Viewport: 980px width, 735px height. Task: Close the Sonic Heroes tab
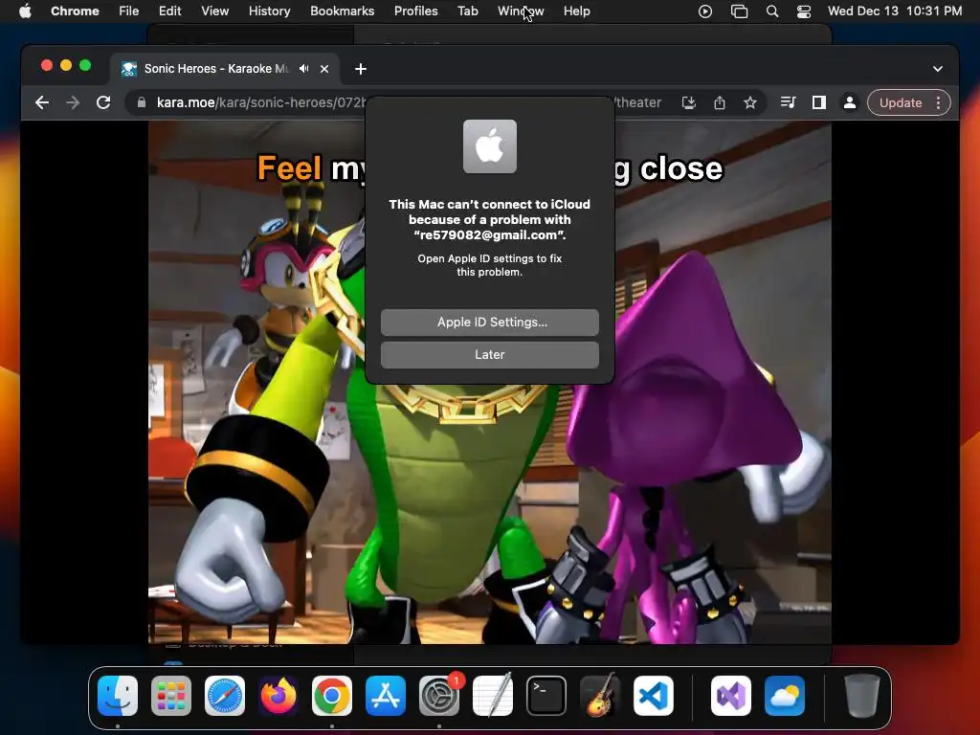[324, 69]
